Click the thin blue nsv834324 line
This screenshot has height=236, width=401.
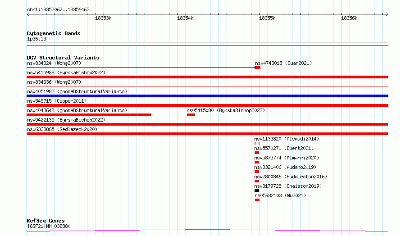[x=141, y=68]
